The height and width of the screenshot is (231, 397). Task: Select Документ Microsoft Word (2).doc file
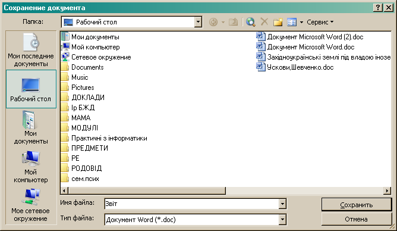point(310,37)
